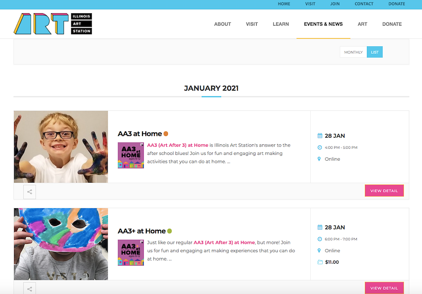Click the Illinois Art Station logo
Viewport: 422px width, 294px height.
[53, 24]
